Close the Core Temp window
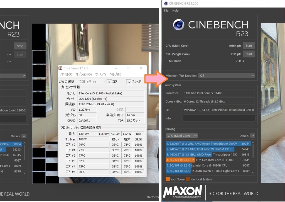This screenshot has height=202, width=285. click(141, 68)
